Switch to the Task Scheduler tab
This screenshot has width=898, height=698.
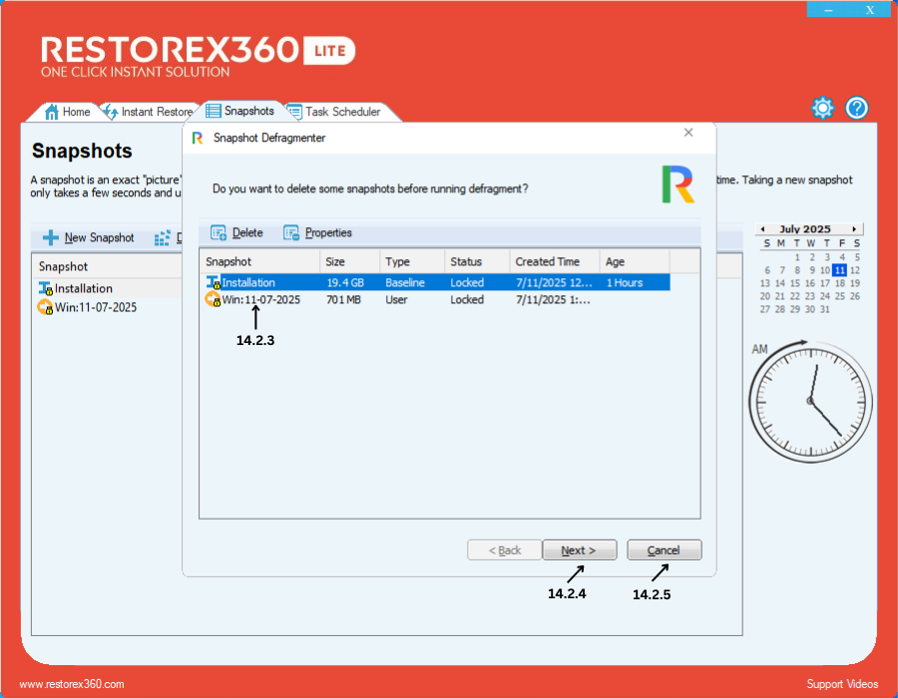334,112
